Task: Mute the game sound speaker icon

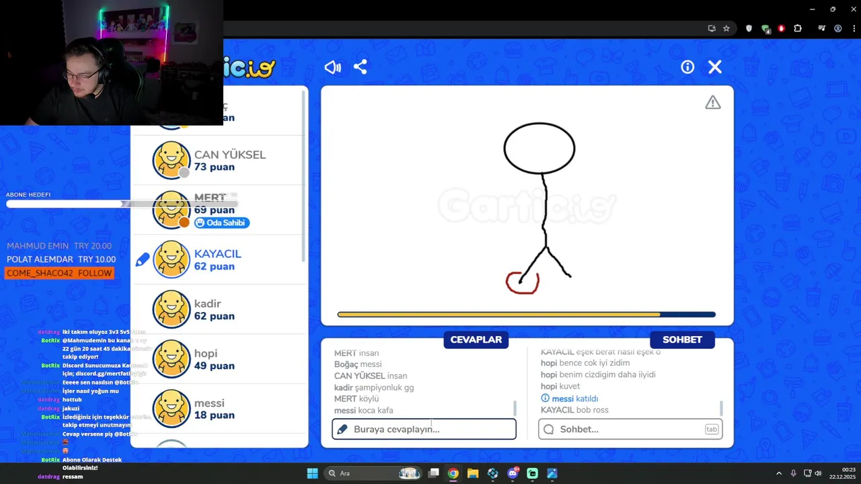Action: 333,67
